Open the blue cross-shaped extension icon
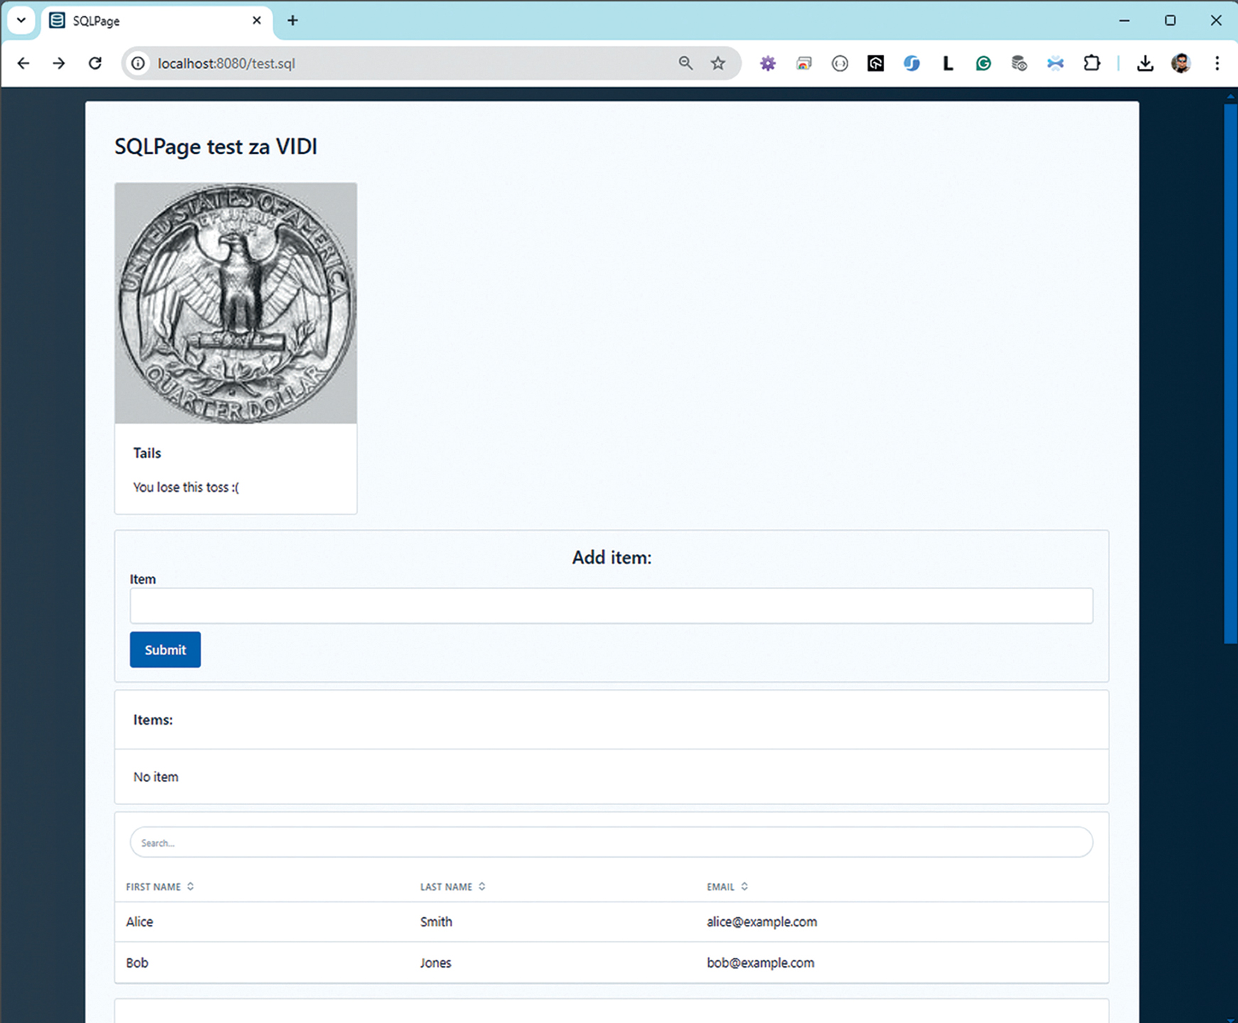This screenshot has height=1023, width=1238. pyautogui.click(x=1055, y=63)
